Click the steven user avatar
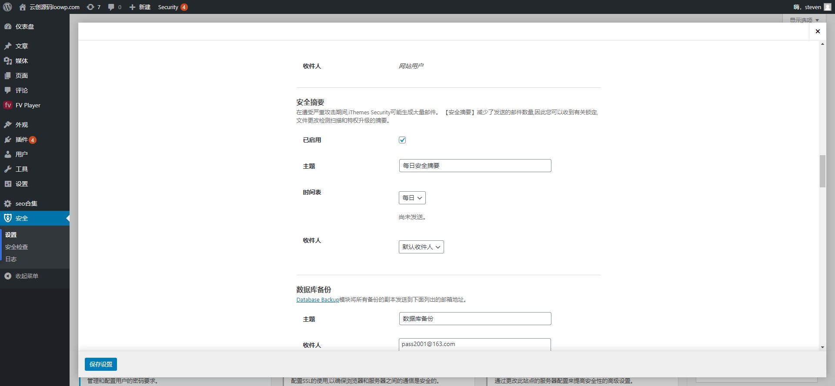This screenshot has height=386, width=835. pos(828,7)
